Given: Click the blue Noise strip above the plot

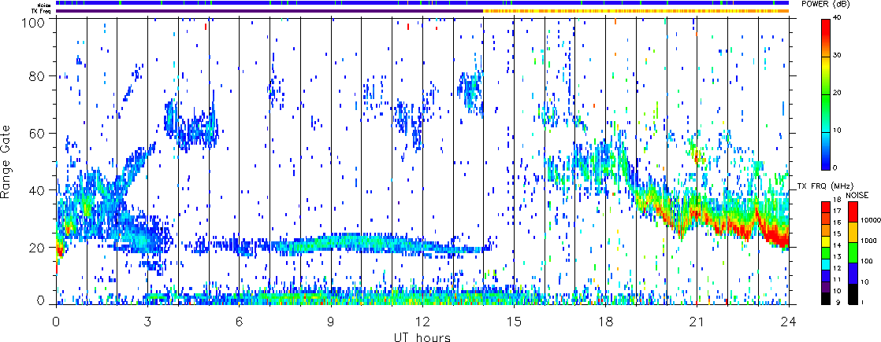Looking at the screenshot, I should 423,3.
